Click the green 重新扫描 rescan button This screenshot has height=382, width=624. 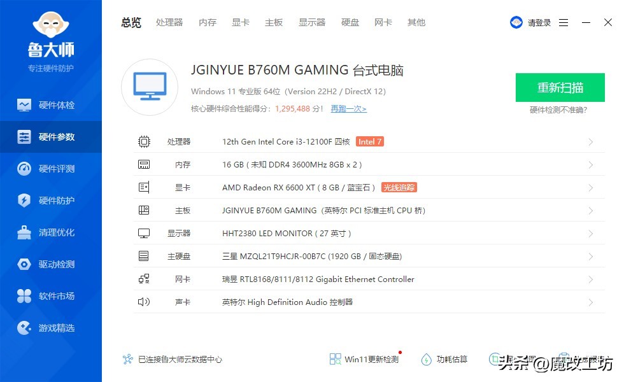pyautogui.click(x=560, y=88)
